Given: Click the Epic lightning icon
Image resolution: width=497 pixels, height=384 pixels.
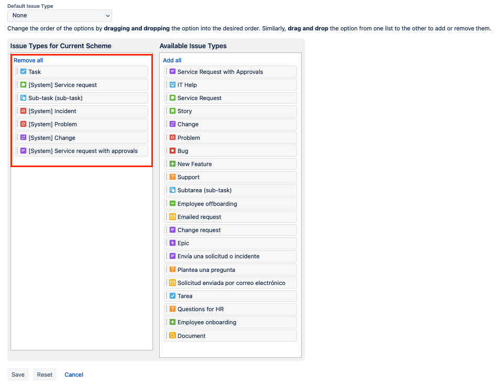Looking at the screenshot, I should (x=172, y=243).
